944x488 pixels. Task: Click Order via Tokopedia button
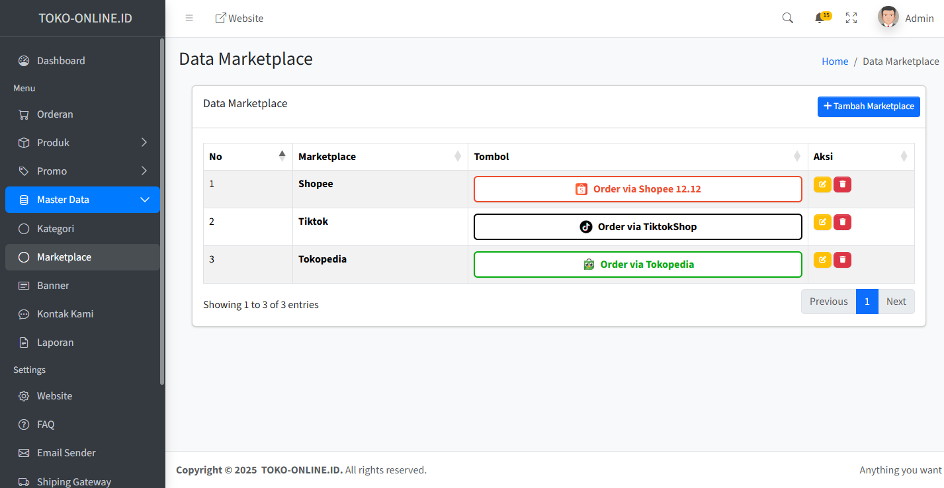pos(638,264)
